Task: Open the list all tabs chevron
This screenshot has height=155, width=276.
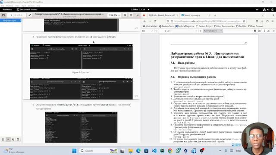Action: pos(263,15)
